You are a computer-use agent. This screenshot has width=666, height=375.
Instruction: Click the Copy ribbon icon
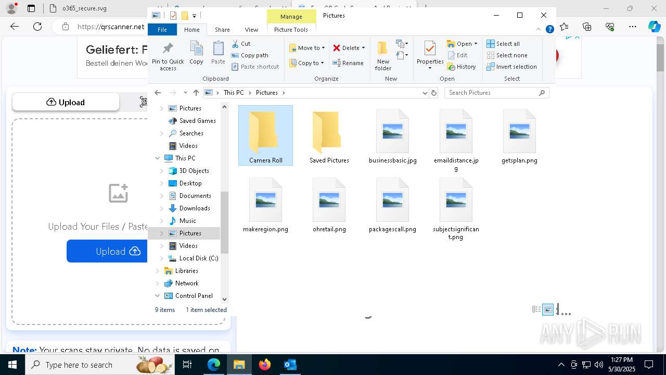click(x=196, y=53)
